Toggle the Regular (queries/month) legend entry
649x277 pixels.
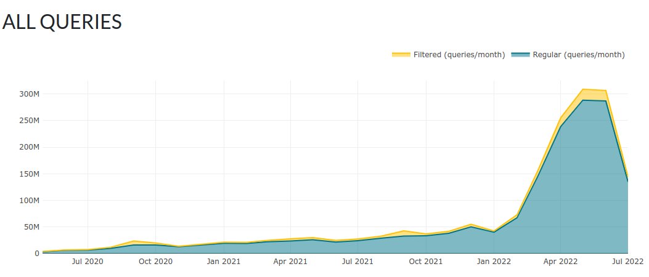(568, 55)
